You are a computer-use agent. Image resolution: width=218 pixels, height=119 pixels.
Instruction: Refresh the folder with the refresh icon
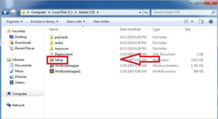click(146, 12)
